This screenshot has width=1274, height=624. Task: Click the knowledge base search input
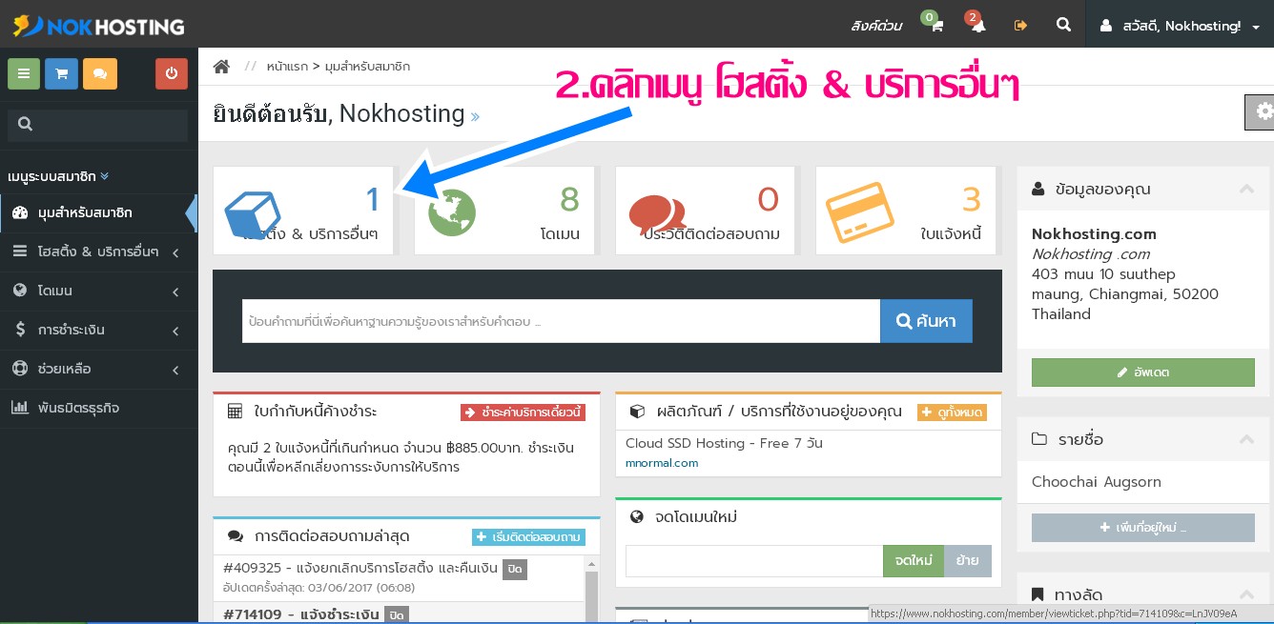(561, 321)
